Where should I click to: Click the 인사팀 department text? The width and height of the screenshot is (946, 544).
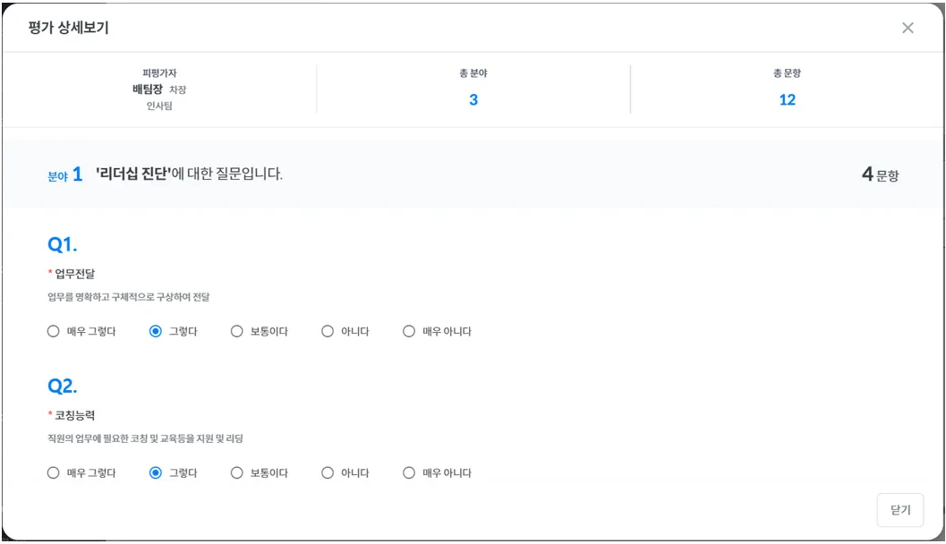(159, 106)
